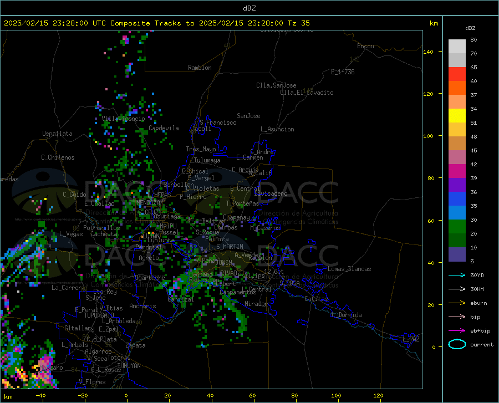Select the 'Capdevila' place label
This screenshot has height=403, width=499.
click(x=164, y=128)
